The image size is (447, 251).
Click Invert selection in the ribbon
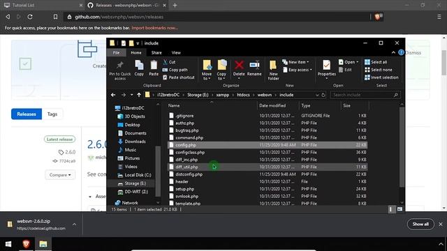pyautogui.click(x=381, y=77)
